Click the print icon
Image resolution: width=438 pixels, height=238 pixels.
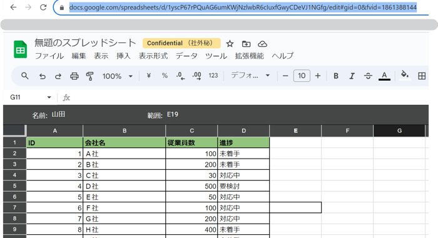[x=74, y=76]
